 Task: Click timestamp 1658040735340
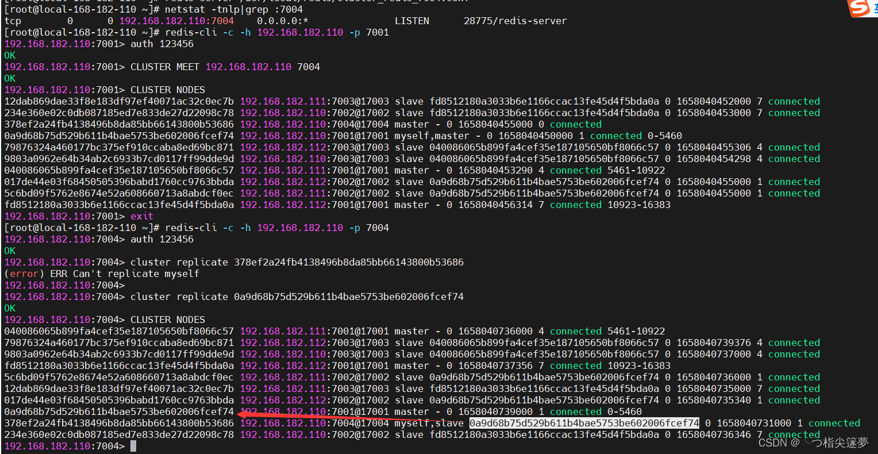[x=714, y=400]
